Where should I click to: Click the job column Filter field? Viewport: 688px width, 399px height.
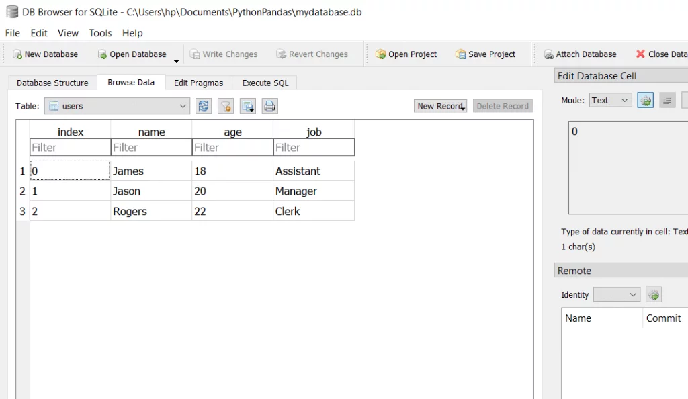tap(314, 147)
